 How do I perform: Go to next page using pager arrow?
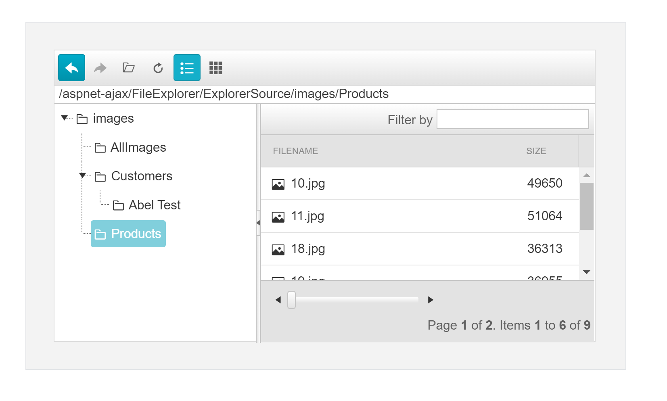click(x=431, y=300)
